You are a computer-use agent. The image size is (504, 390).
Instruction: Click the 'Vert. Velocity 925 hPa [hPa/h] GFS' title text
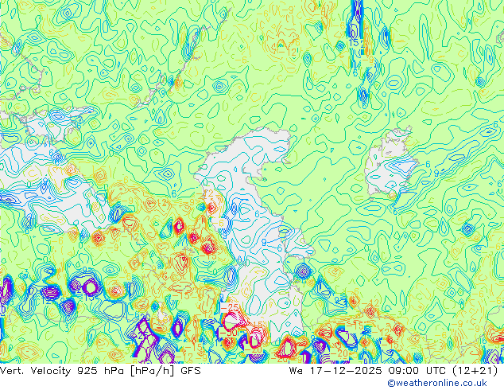click(x=100, y=371)
